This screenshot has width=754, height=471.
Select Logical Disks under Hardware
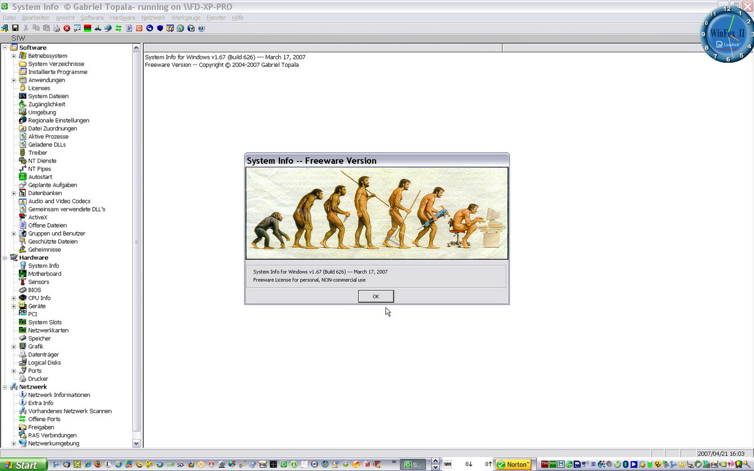click(x=44, y=363)
